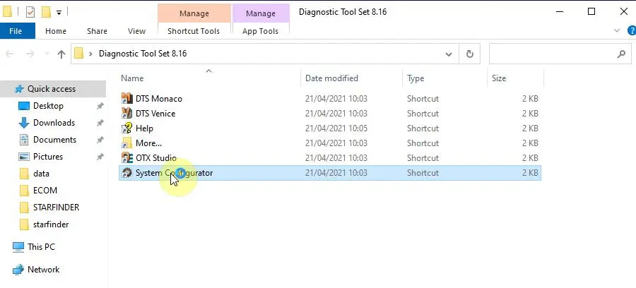Refresh the current folder view

pos(470,54)
